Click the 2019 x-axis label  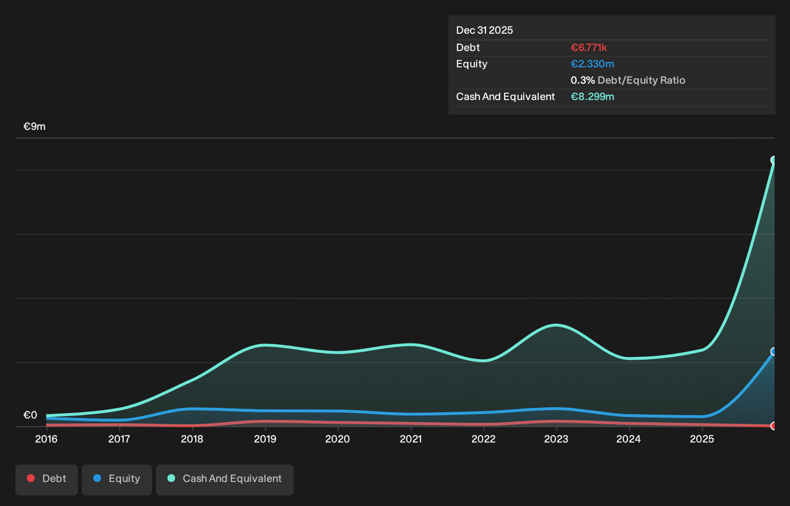265,439
